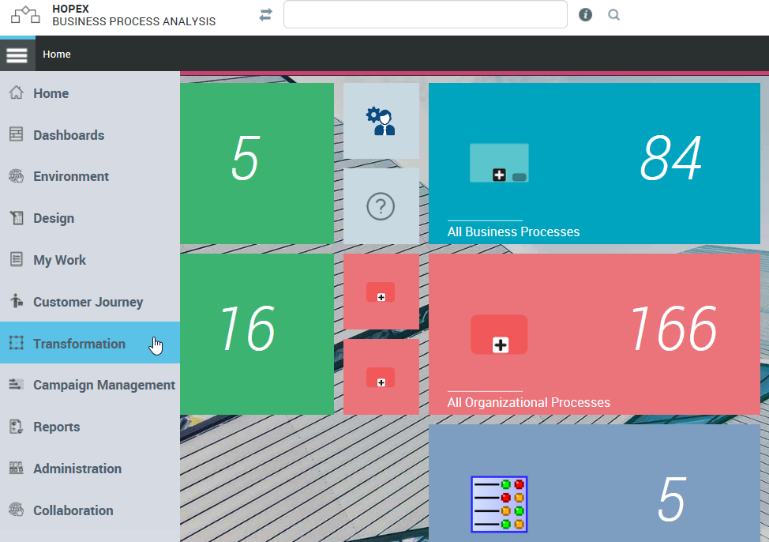The height and width of the screenshot is (542, 769).
Task: Click the HOPEX logo icon
Action: click(25, 15)
